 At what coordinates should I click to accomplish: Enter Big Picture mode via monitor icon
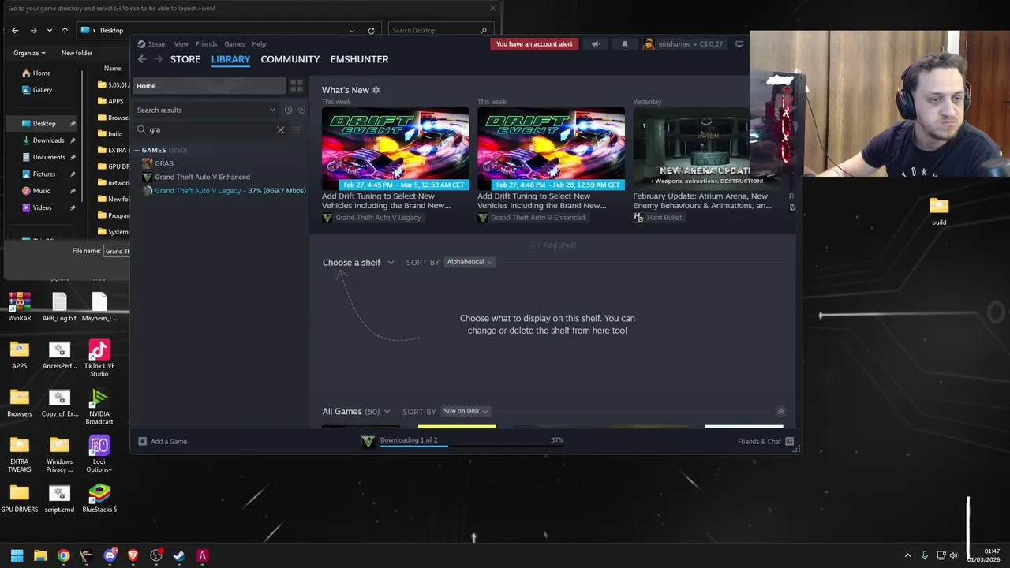click(x=739, y=44)
